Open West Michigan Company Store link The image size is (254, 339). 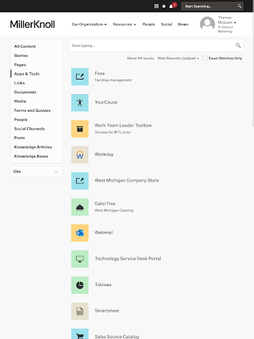(127, 180)
